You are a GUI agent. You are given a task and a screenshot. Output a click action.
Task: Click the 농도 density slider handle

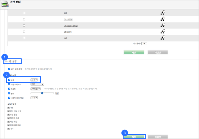pyautogui.click(x=42, y=93)
